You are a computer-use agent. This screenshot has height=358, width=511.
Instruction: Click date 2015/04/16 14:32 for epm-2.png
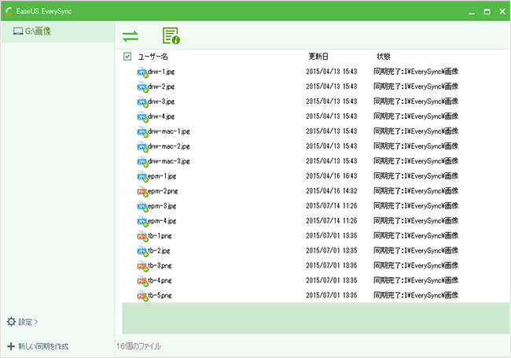(x=332, y=191)
